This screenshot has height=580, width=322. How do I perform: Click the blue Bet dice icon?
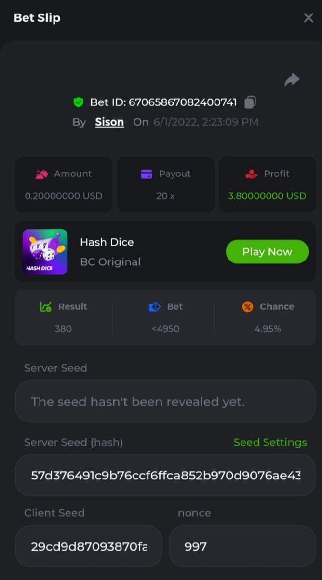(x=154, y=306)
